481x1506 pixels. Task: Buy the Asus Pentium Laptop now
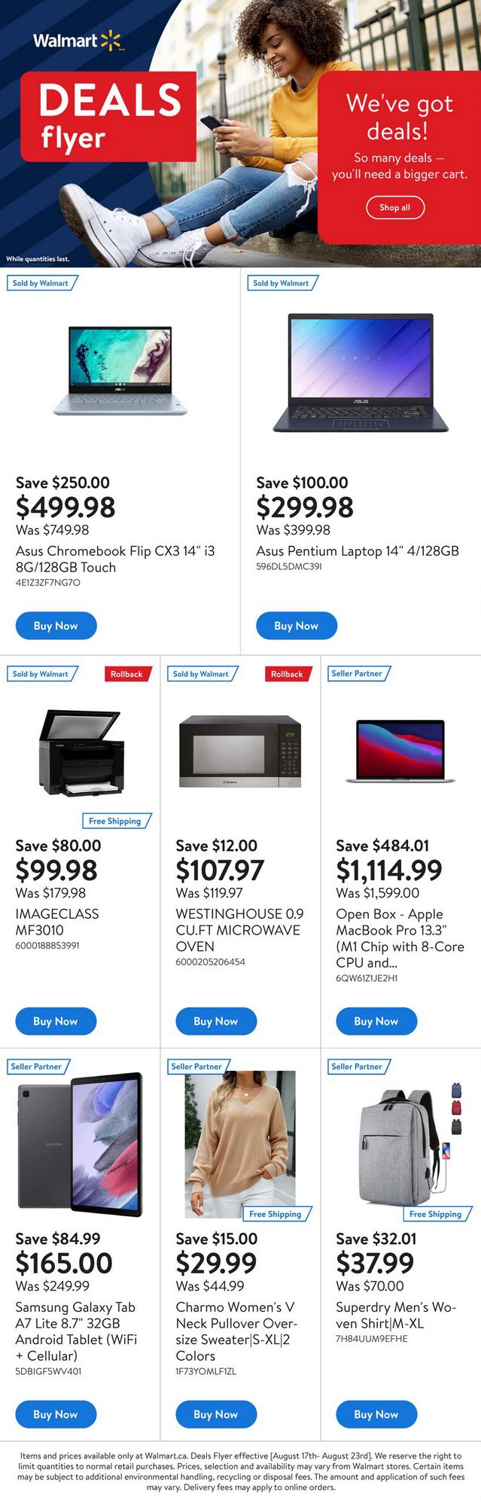point(296,626)
